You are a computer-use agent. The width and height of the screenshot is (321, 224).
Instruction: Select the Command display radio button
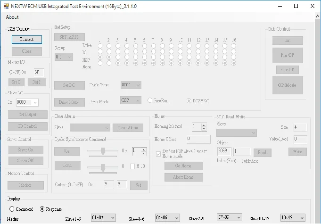[12, 209]
